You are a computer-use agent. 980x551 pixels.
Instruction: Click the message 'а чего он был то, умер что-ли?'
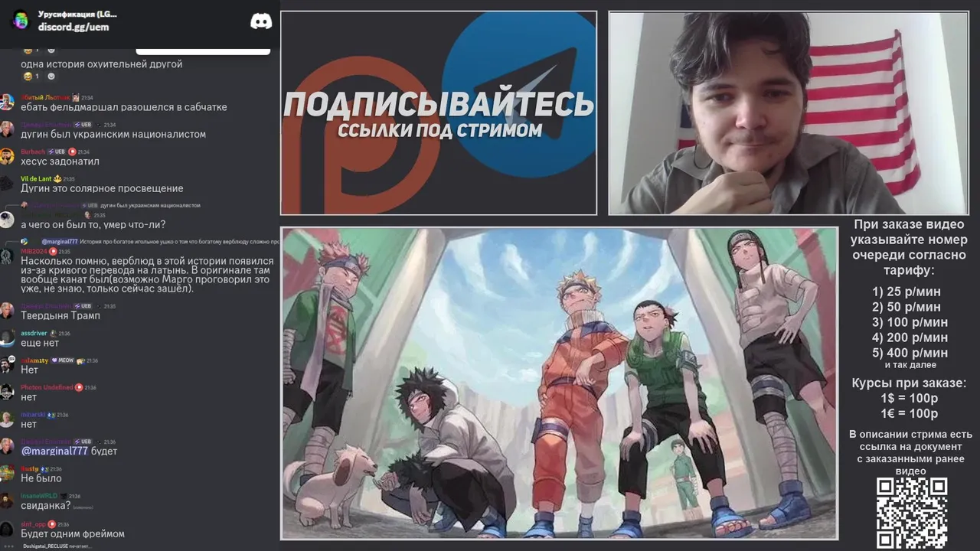click(93, 224)
